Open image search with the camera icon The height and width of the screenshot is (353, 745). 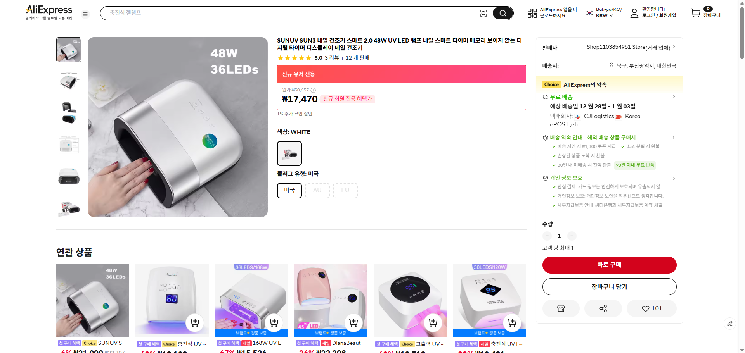(483, 13)
